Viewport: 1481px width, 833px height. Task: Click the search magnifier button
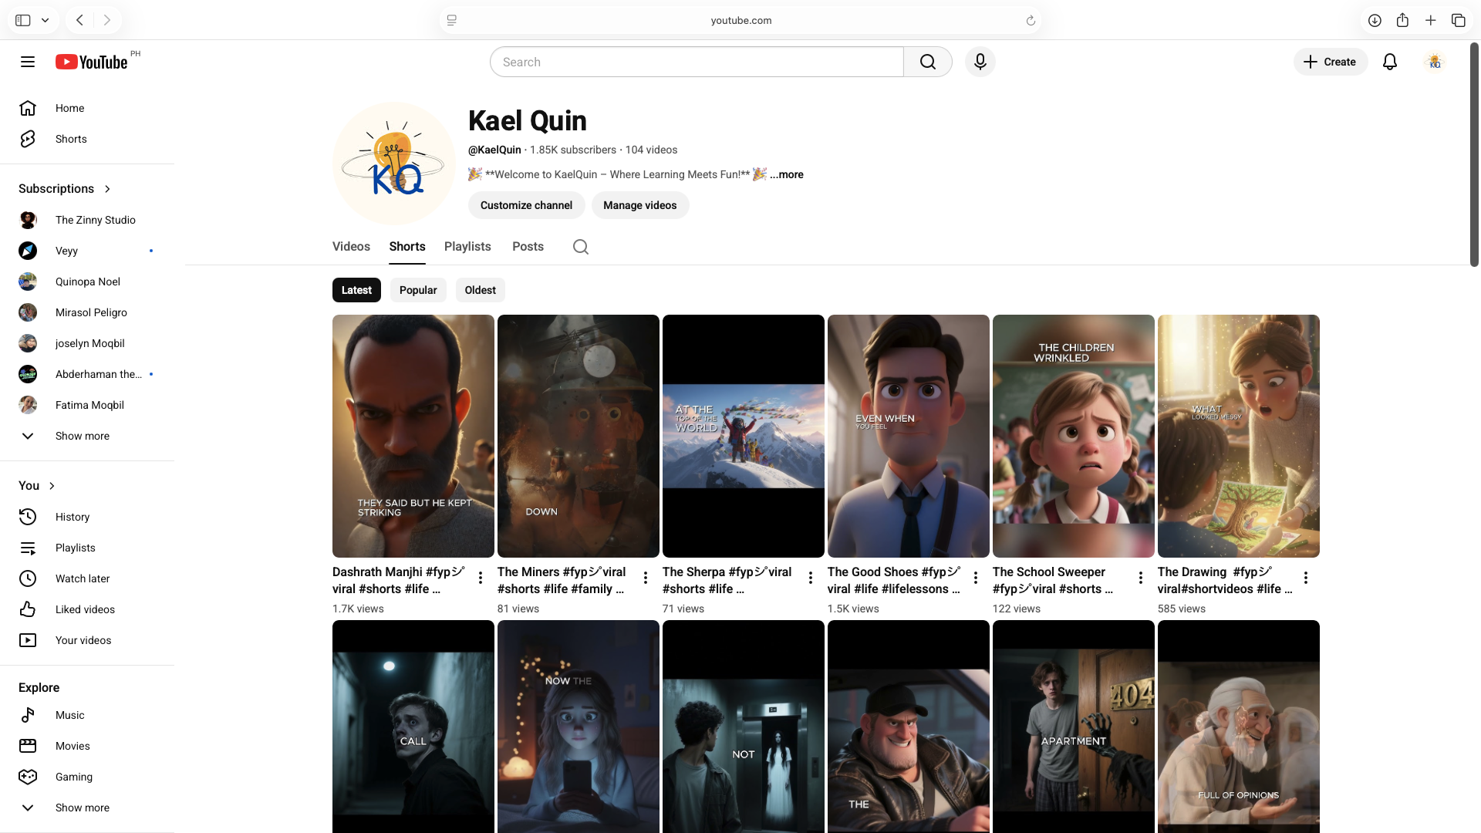tap(927, 62)
